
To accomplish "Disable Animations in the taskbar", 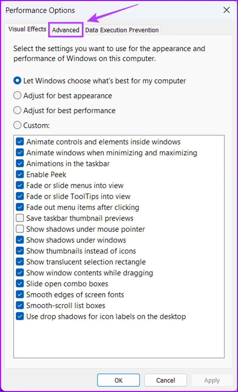I will click(x=20, y=164).
